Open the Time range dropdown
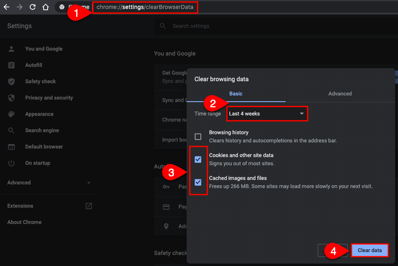This screenshot has height=266, width=398. pyautogui.click(x=267, y=114)
